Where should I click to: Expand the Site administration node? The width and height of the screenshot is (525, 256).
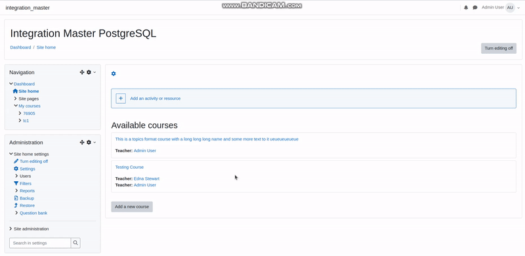click(x=11, y=228)
